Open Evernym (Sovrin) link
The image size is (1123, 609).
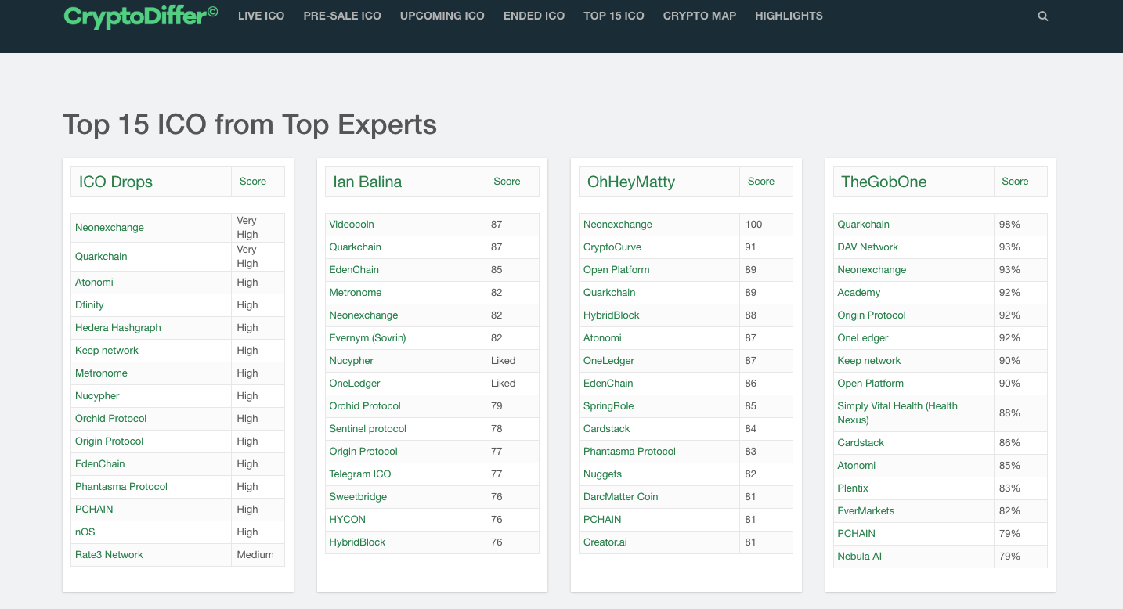tap(367, 338)
